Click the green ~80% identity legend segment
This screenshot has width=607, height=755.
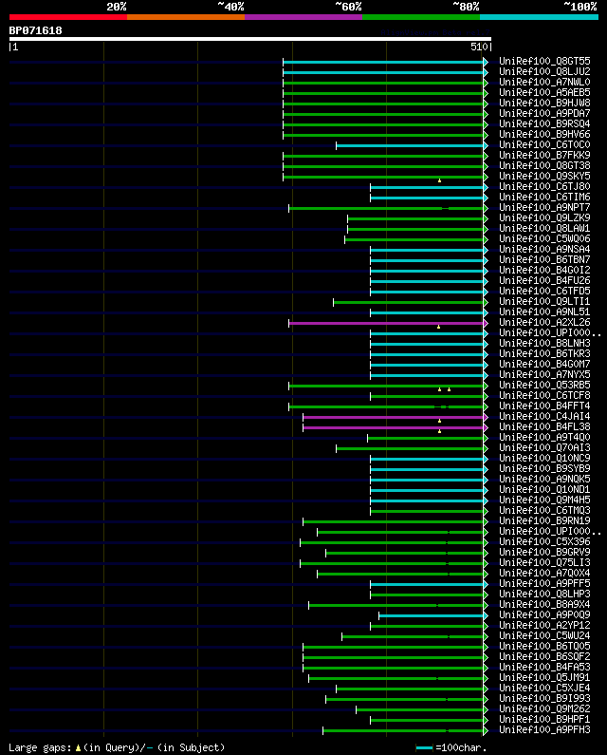[x=421, y=17]
